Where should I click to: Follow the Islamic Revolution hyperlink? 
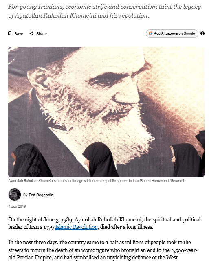(x=76, y=227)
